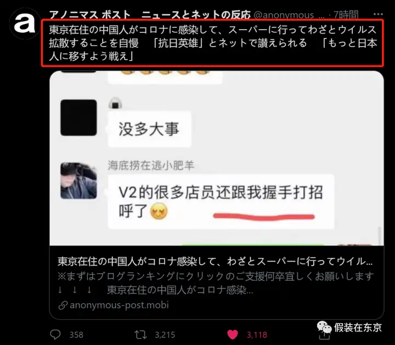Screen dimensions: 395x345
Task: Open the link card headline 東京在住の中国人がコロナ感染して
Action: 215,262
